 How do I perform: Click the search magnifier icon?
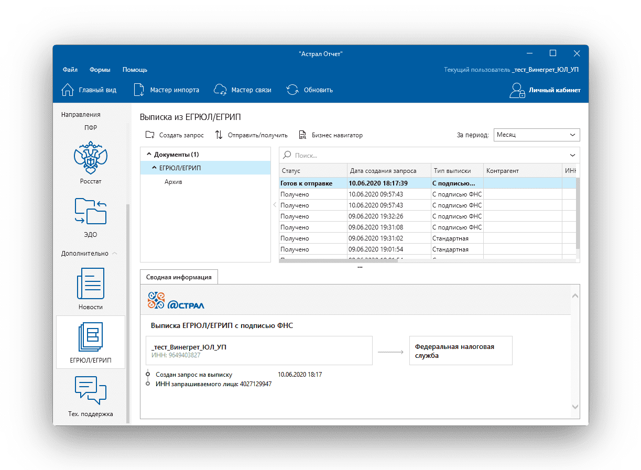(x=287, y=155)
